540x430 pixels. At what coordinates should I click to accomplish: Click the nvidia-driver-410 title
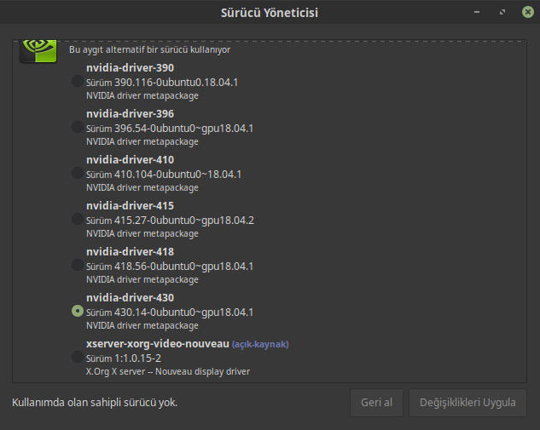click(131, 160)
